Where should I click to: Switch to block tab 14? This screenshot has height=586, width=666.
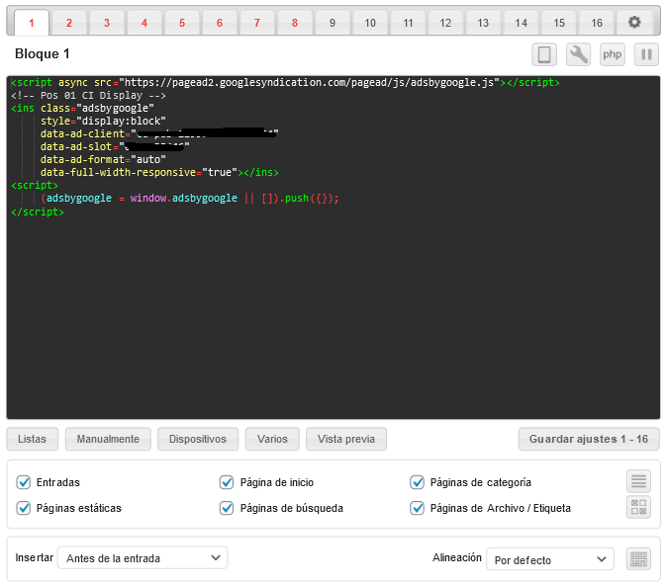point(521,23)
